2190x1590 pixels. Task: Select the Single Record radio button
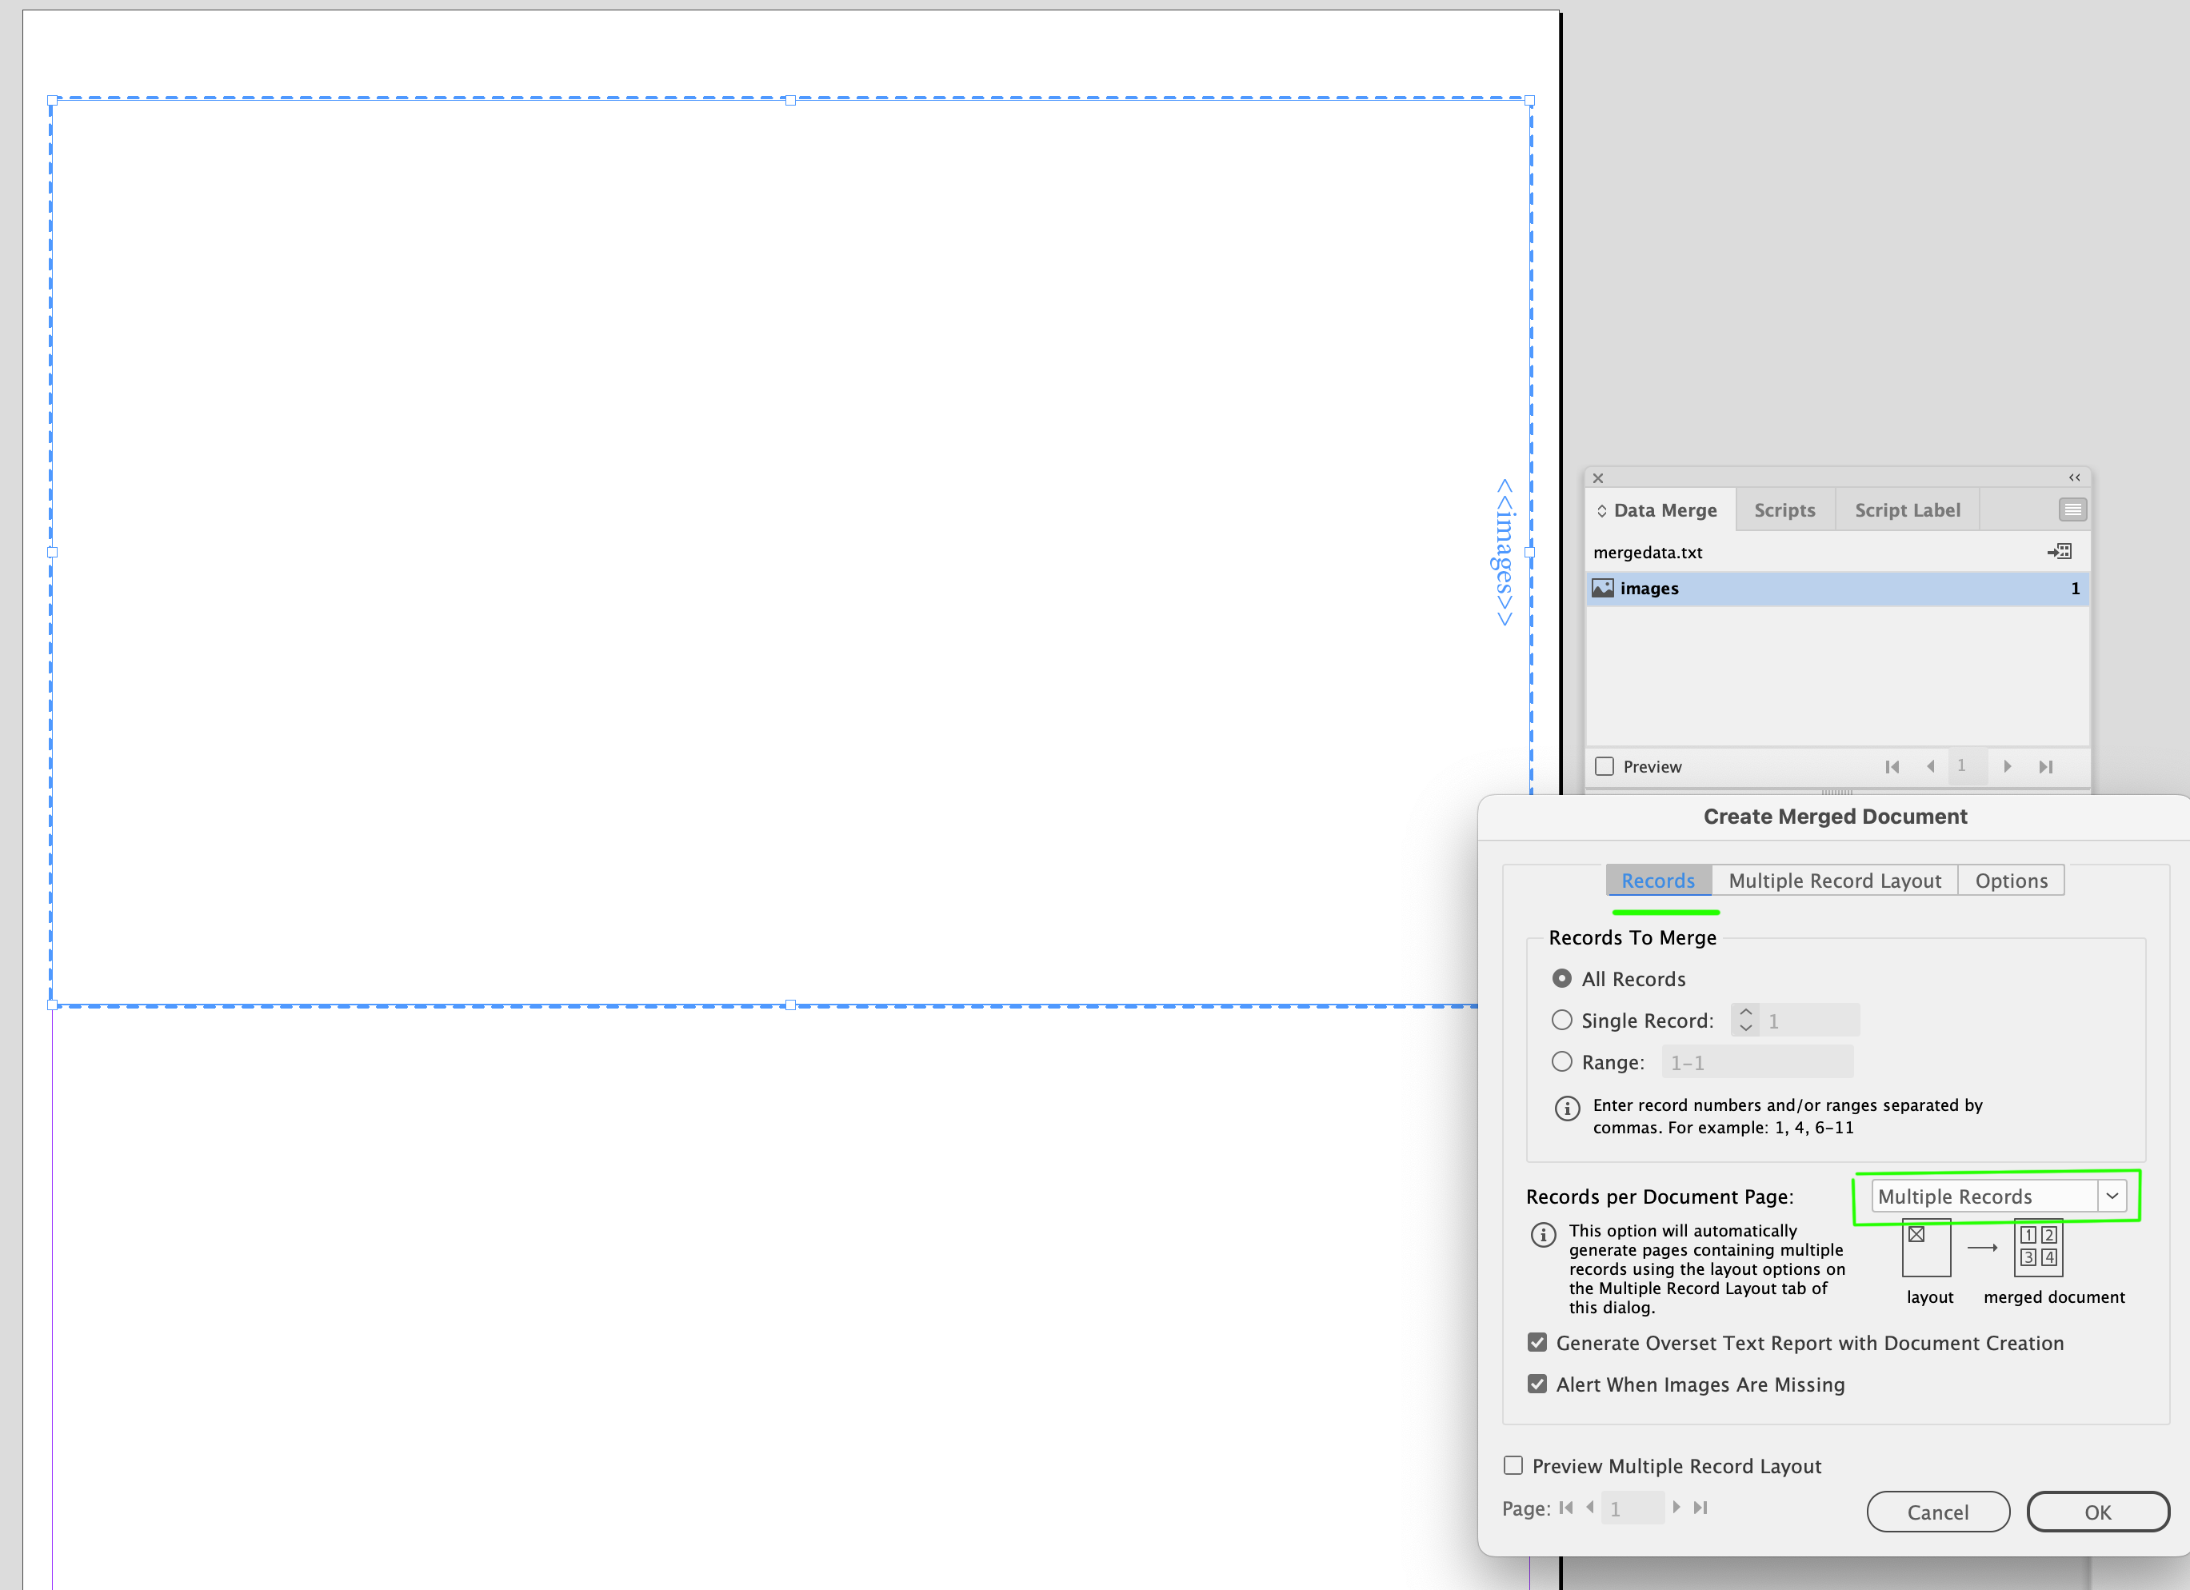(x=1561, y=1020)
